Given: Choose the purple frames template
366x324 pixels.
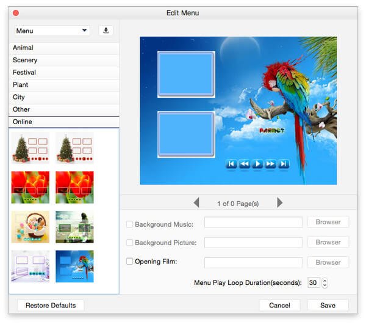Looking at the screenshot, I should [x=30, y=267].
